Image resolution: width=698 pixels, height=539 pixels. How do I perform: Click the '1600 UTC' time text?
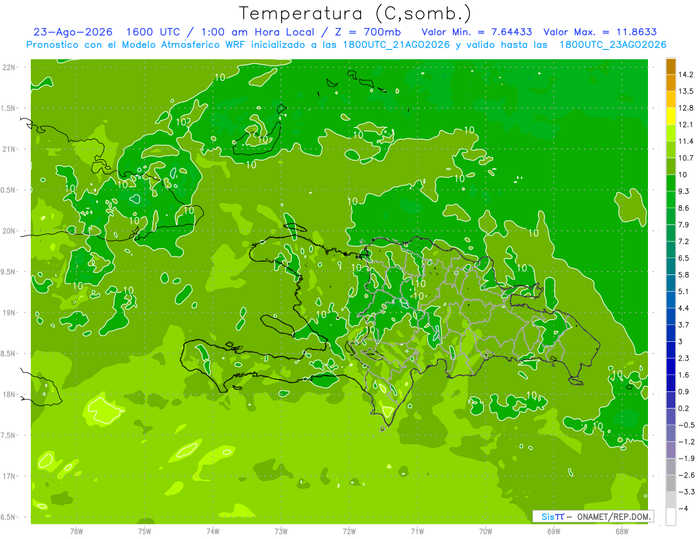(x=154, y=32)
